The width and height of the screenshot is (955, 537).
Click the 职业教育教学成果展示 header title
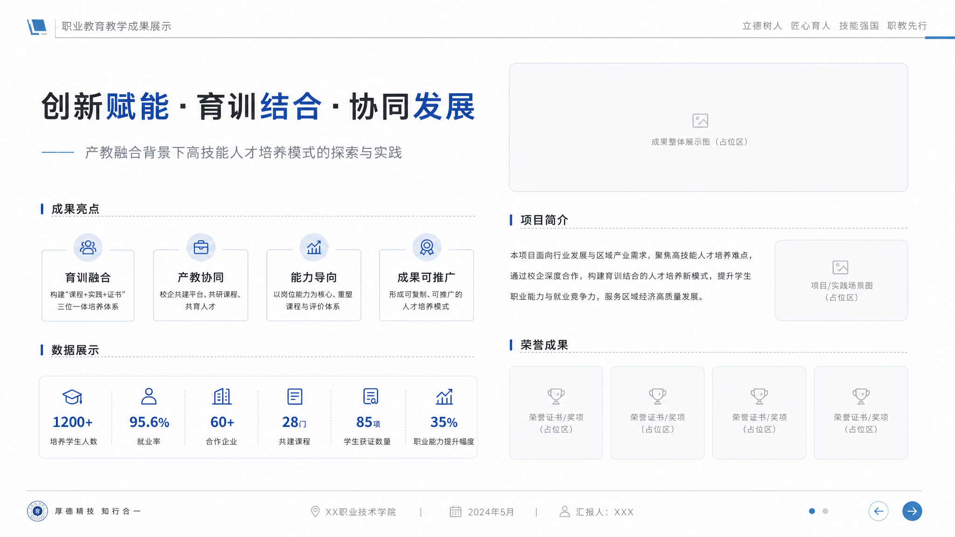pos(117,27)
